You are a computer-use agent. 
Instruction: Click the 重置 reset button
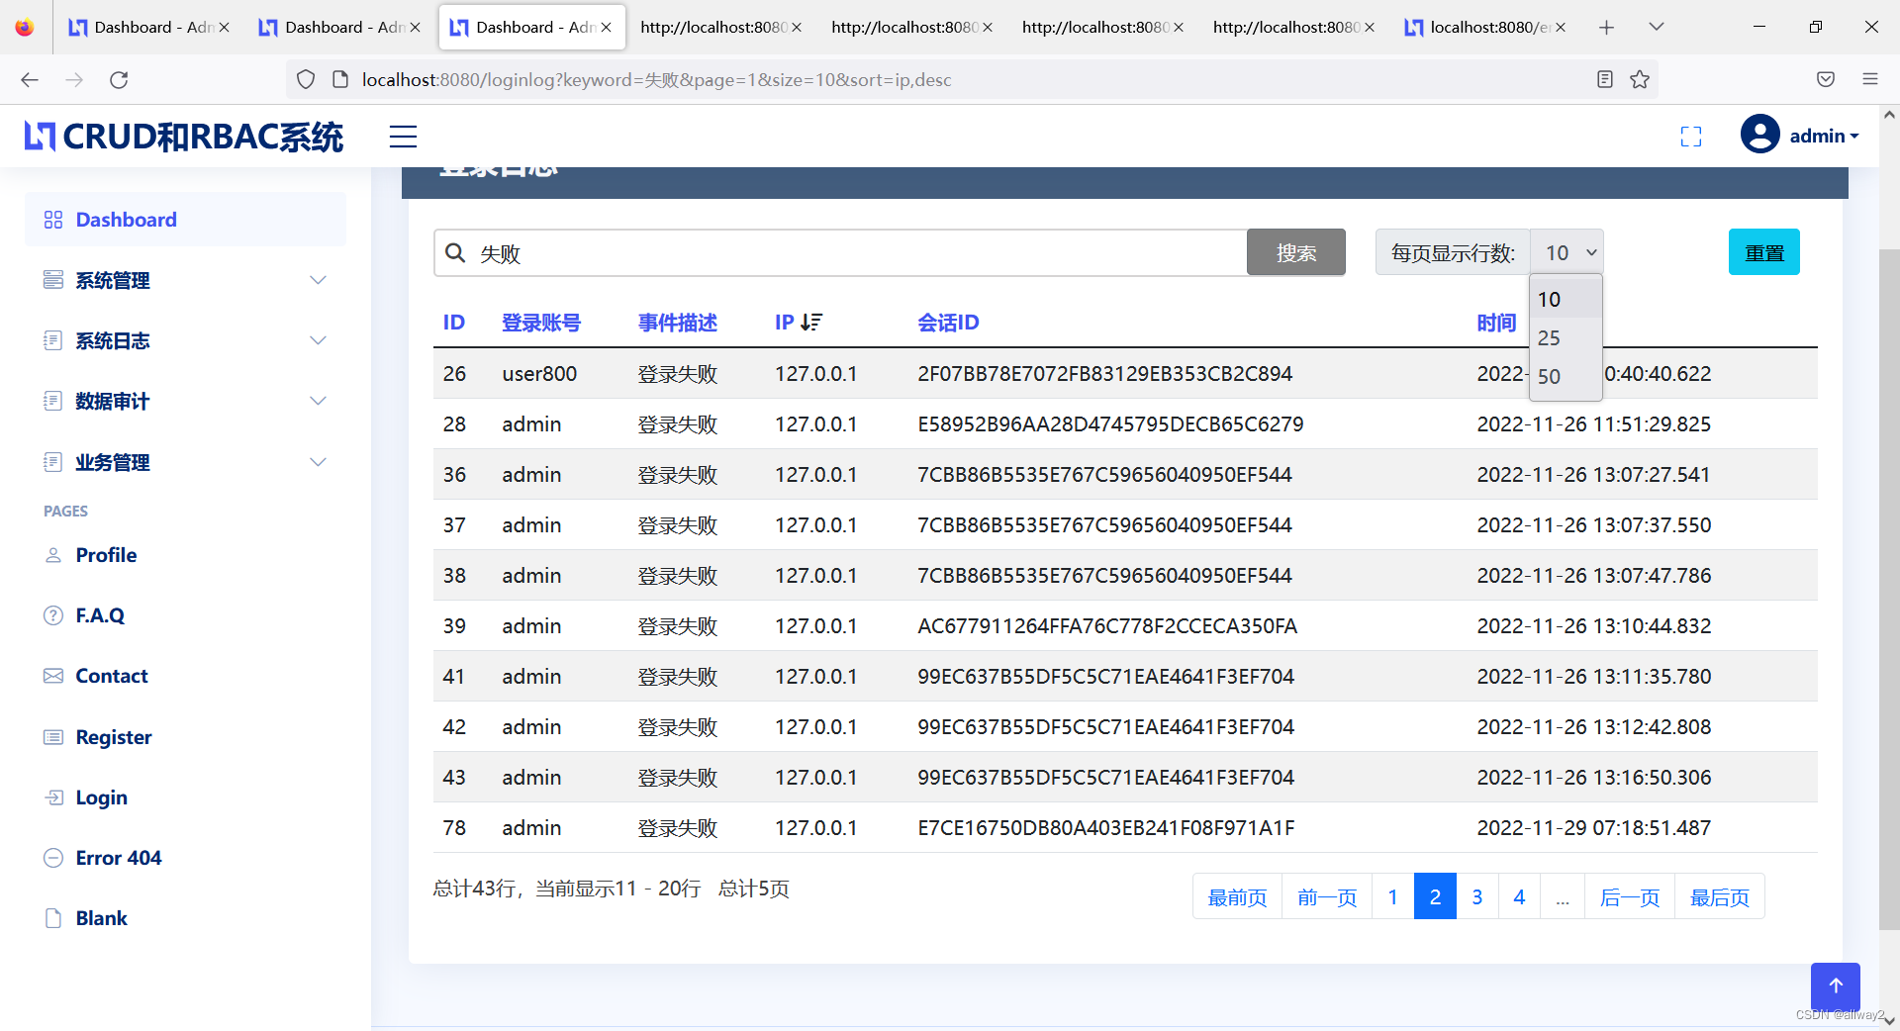[1763, 252]
